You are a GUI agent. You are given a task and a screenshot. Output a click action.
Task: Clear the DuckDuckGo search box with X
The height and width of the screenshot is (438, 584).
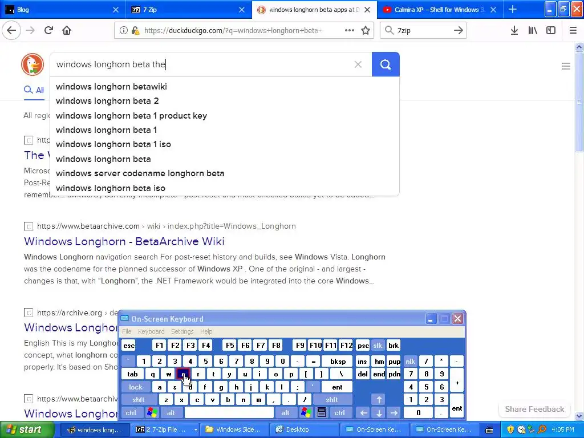pos(358,64)
